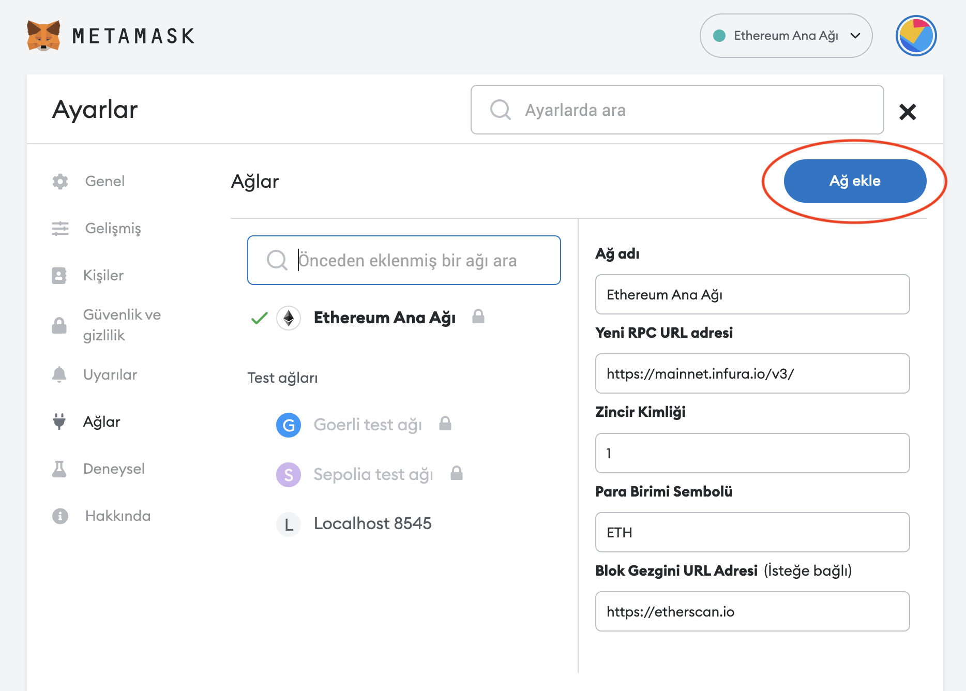Select Ağlar in the settings sidebar
966x691 pixels.
click(x=101, y=422)
